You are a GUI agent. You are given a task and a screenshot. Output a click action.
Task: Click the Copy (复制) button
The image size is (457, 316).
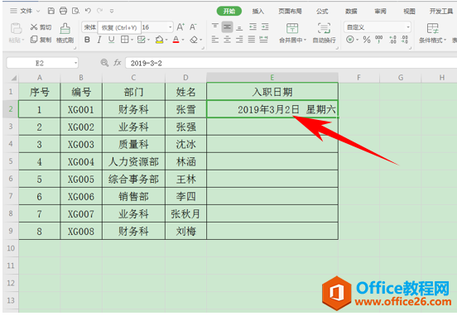click(41, 40)
